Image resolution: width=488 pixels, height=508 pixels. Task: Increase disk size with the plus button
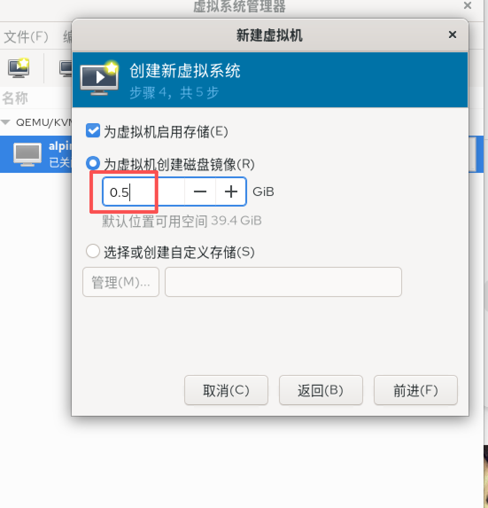(231, 192)
